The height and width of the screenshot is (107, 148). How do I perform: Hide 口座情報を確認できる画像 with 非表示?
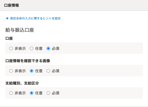(11, 71)
